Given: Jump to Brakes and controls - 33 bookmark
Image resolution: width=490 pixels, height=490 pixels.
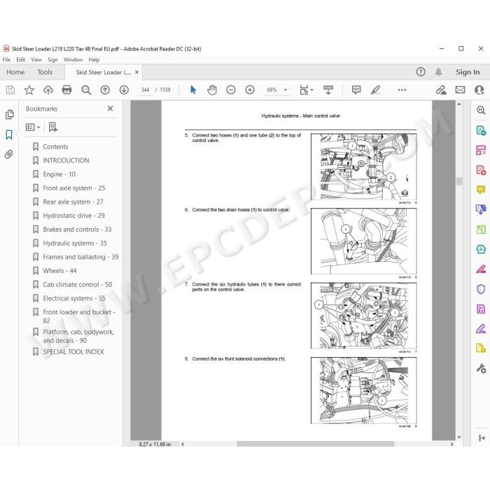Looking at the screenshot, I should pos(77,229).
